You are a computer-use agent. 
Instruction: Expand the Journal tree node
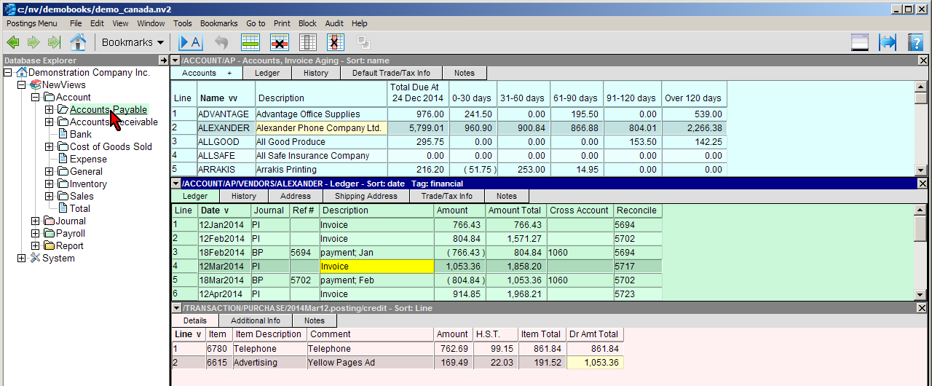pos(36,221)
